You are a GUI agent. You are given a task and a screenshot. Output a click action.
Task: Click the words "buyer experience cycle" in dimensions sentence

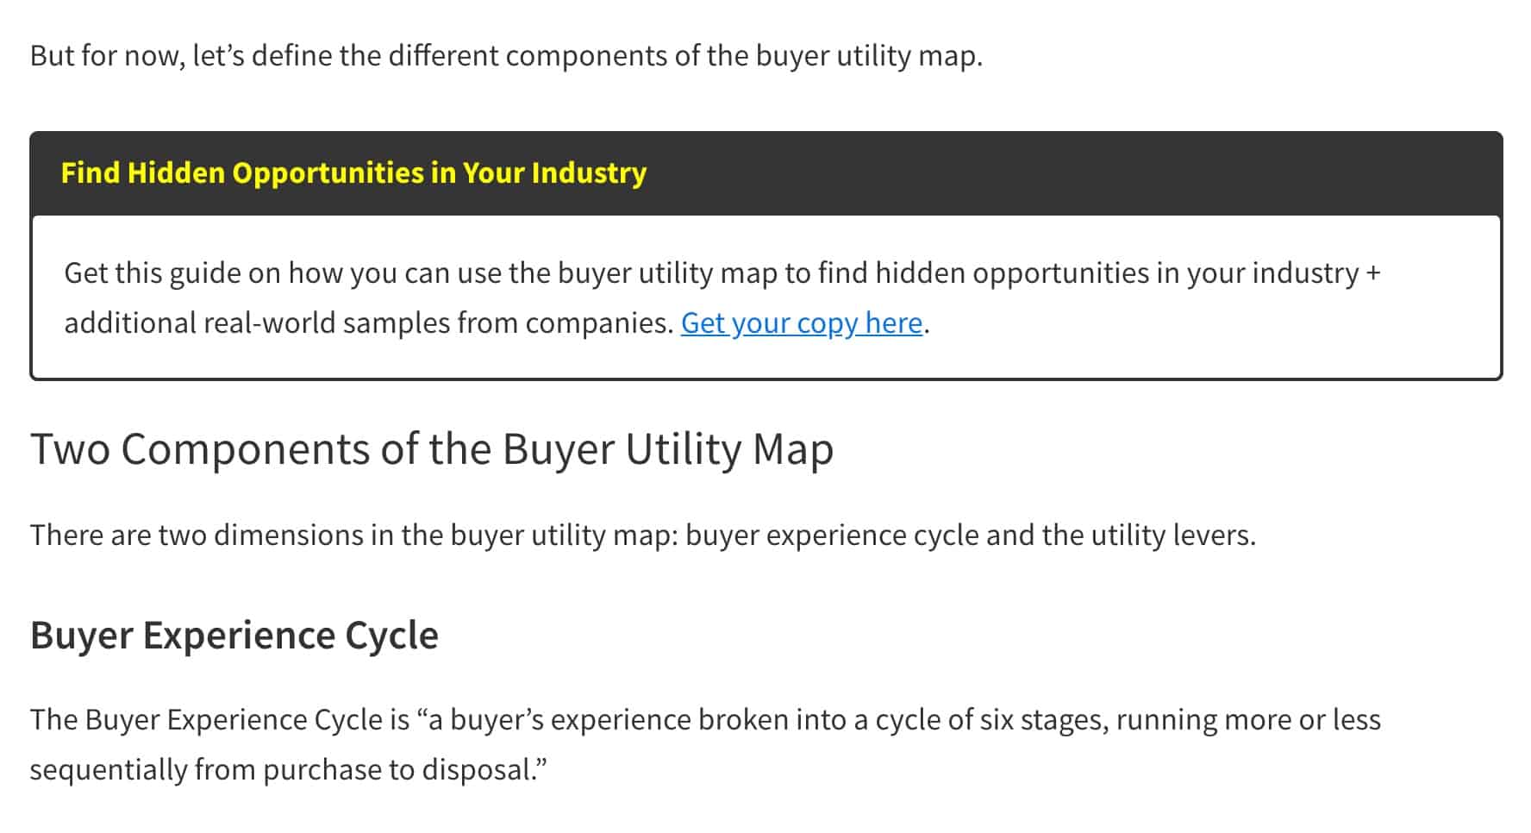(832, 535)
